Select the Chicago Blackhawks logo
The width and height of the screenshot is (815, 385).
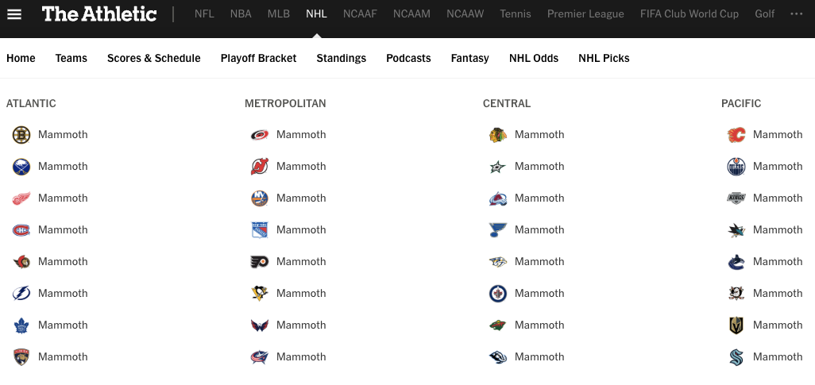[498, 135]
